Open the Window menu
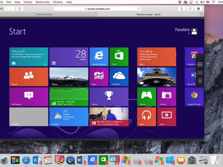223x167 pixels. tap(58, 2)
